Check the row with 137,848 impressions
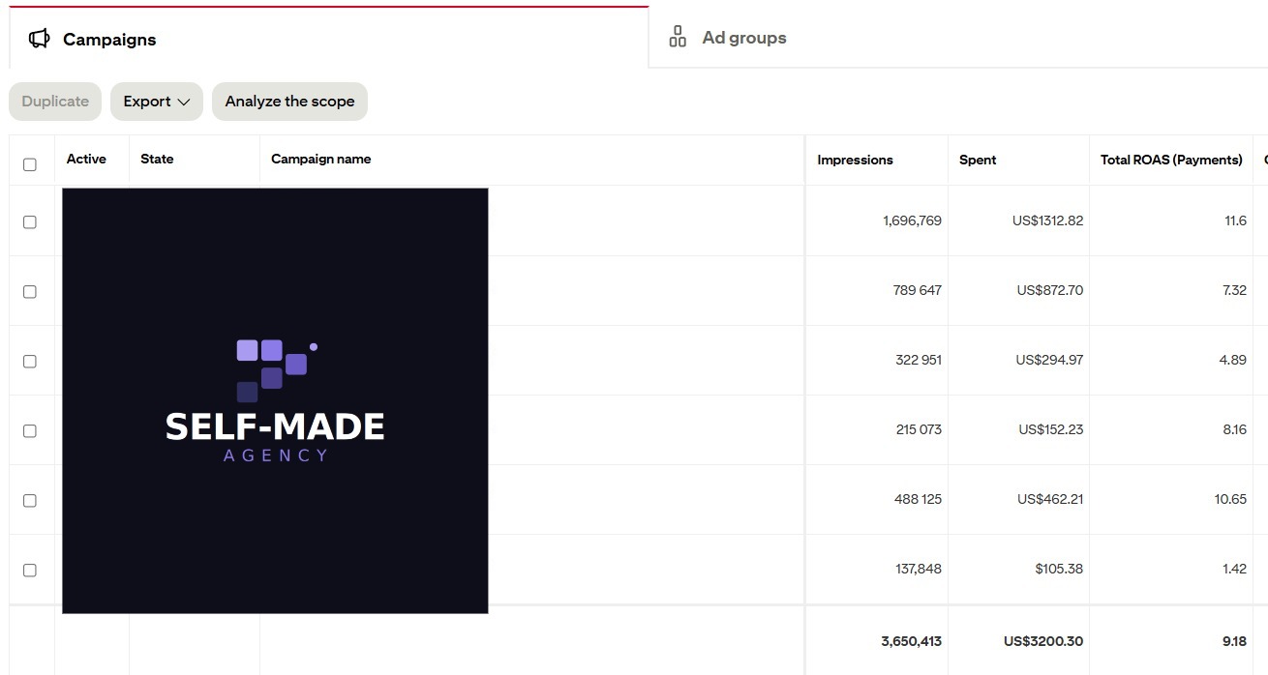1268x675 pixels. pyautogui.click(x=30, y=570)
